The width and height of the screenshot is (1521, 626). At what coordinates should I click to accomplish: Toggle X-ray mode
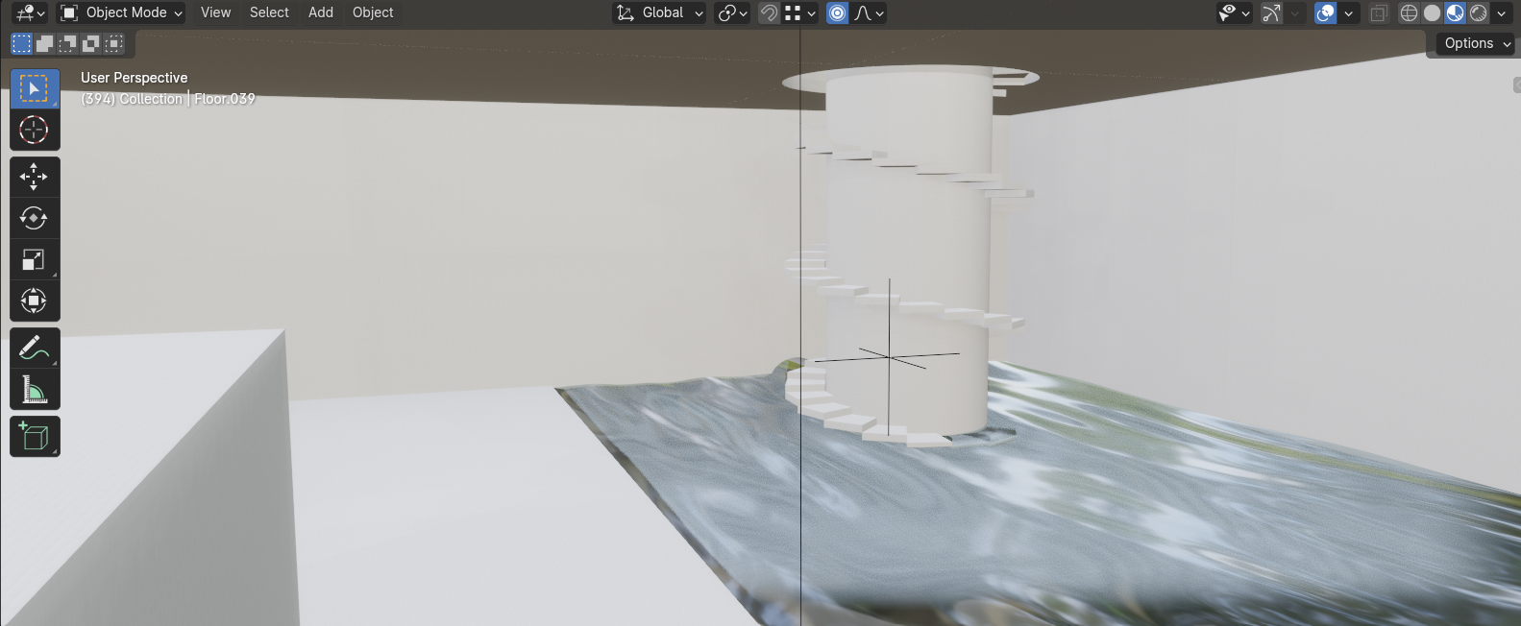[1379, 12]
